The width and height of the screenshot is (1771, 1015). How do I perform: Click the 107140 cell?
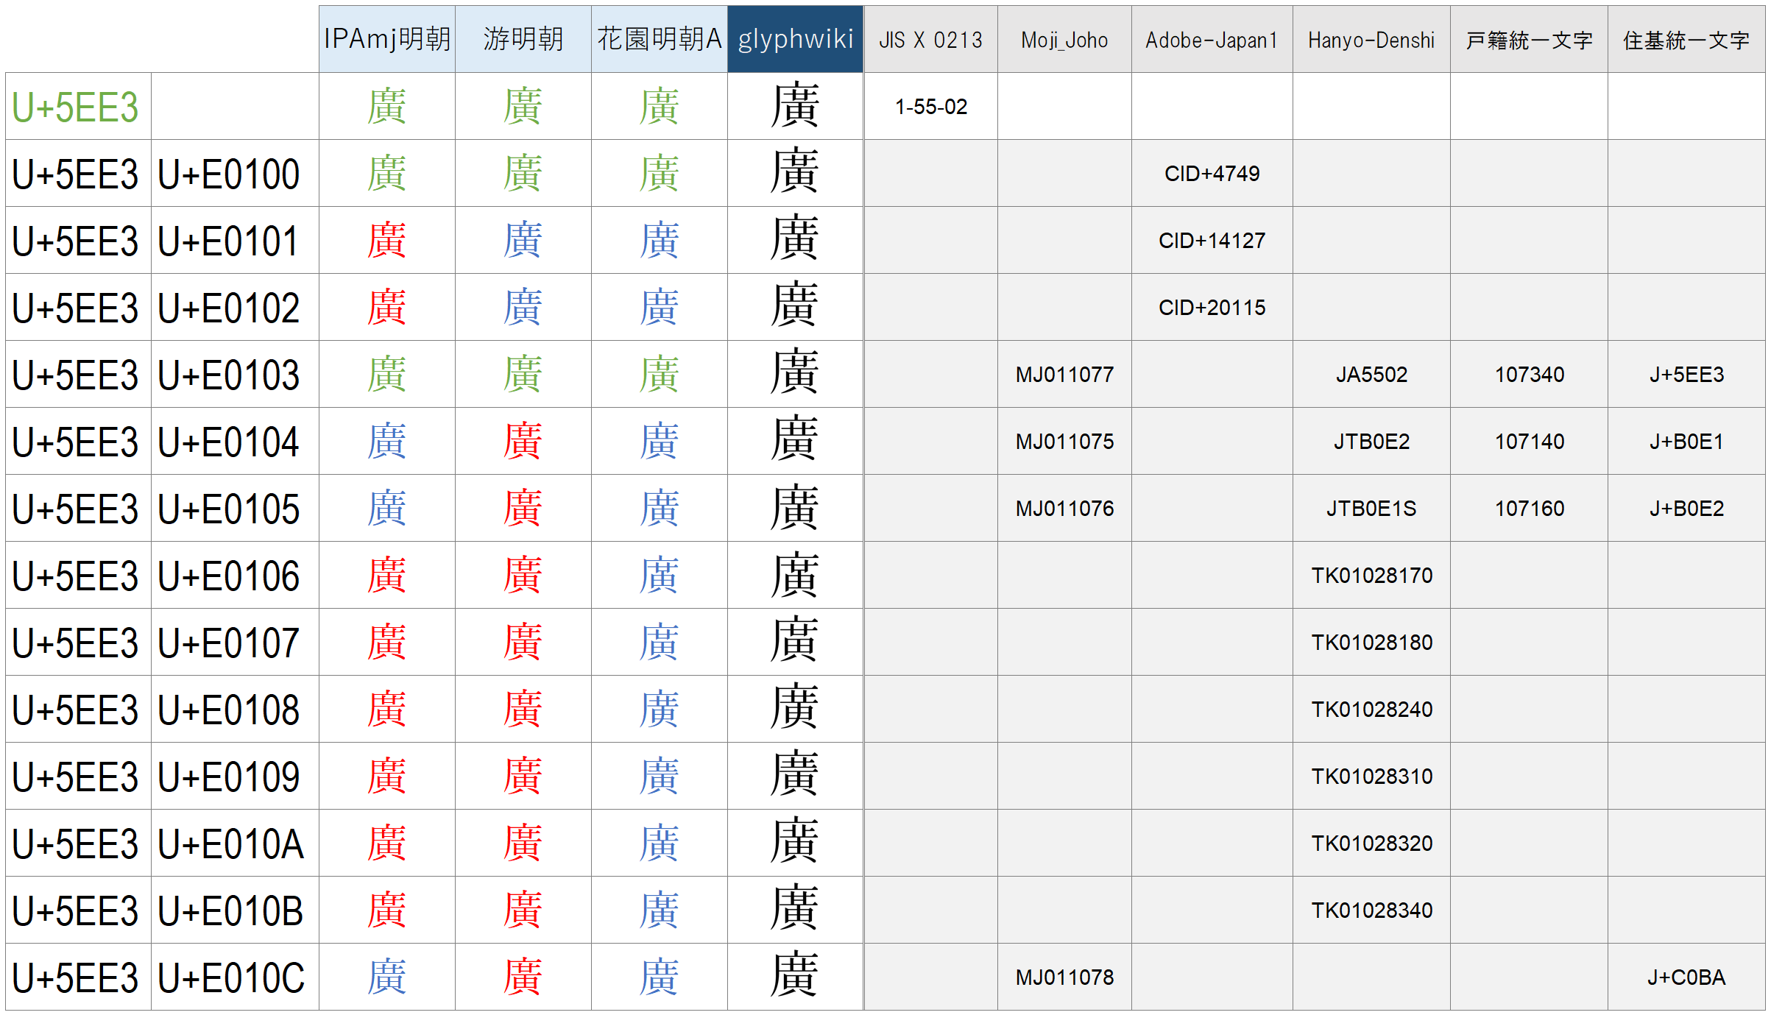tap(1529, 441)
